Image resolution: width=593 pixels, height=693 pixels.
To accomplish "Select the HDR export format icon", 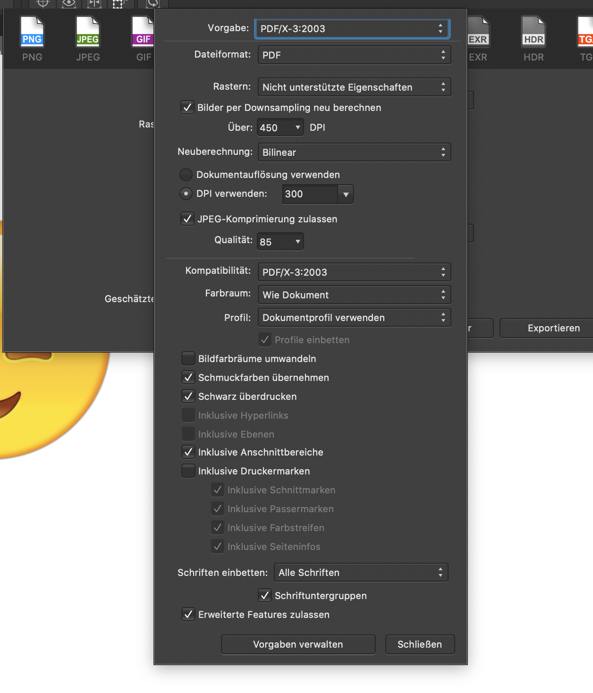I will [534, 32].
